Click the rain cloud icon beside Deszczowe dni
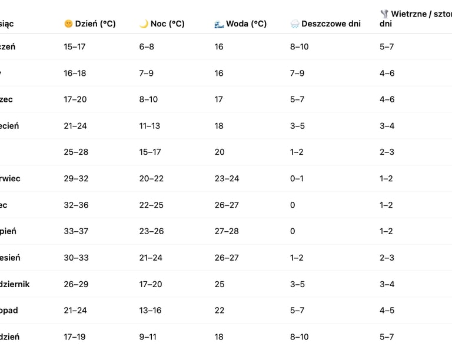This screenshot has height=353, width=452. (295, 24)
